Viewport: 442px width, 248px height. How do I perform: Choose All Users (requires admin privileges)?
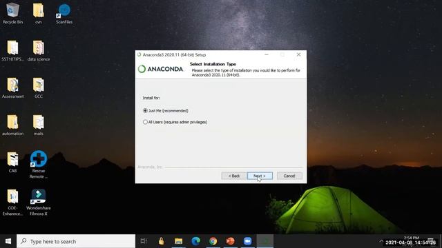pyautogui.click(x=175, y=122)
